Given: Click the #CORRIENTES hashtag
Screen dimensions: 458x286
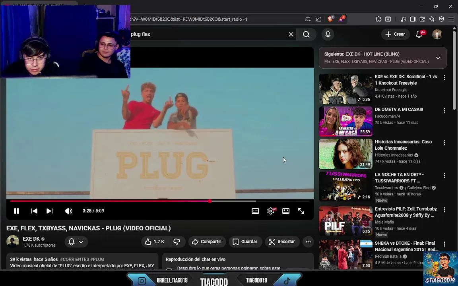Looking at the screenshot, I should coord(74,259).
